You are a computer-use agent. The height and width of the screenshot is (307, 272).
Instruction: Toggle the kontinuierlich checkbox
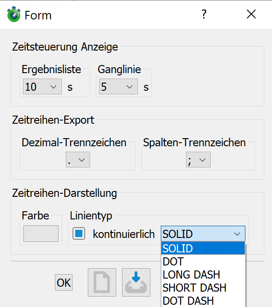tap(79, 233)
